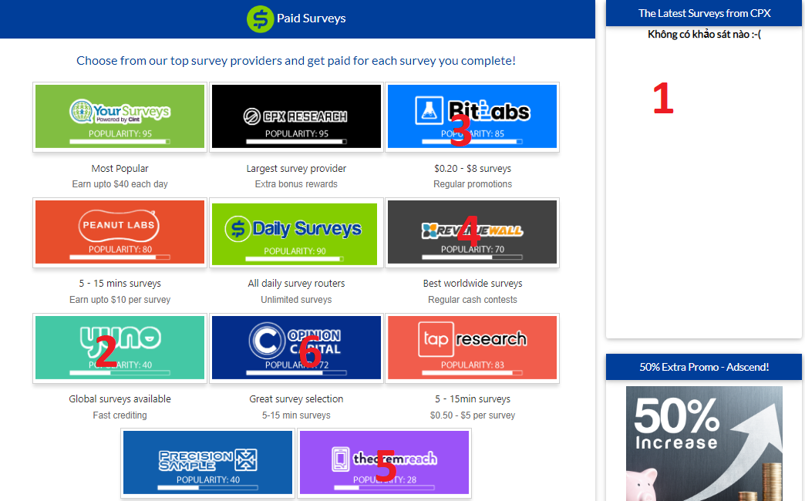Viewport: 805px width, 501px height.
Task: Open the 50% Increase promo banner image
Action: click(704, 443)
